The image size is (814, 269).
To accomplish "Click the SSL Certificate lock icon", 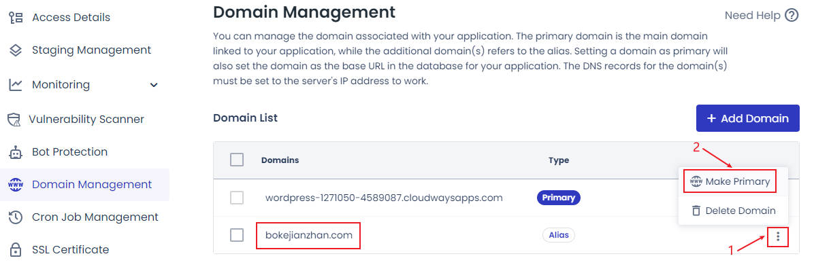I will coord(16,250).
